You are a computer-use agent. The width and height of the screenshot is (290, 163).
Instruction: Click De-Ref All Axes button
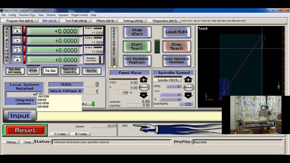15,71
